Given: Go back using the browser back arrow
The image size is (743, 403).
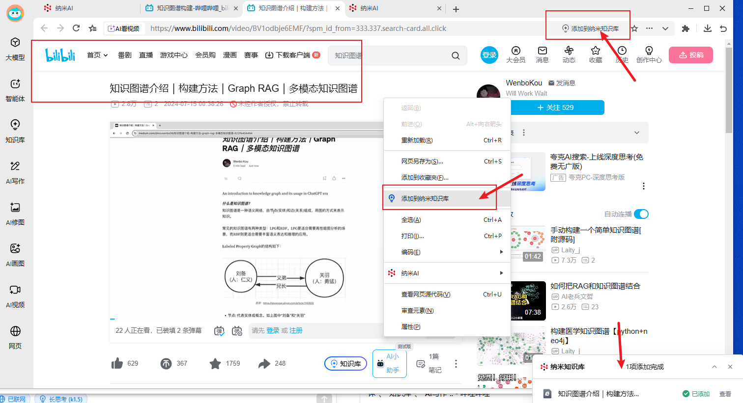Looking at the screenshot, I should coord(44,28).
